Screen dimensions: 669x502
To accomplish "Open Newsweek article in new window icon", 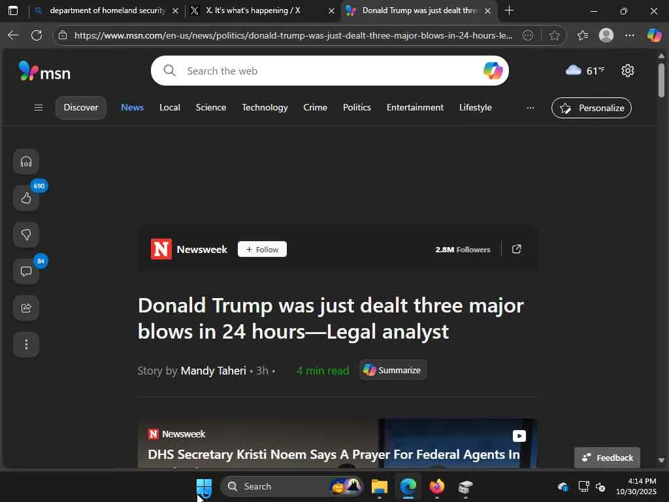I will (x=516, y=249).
